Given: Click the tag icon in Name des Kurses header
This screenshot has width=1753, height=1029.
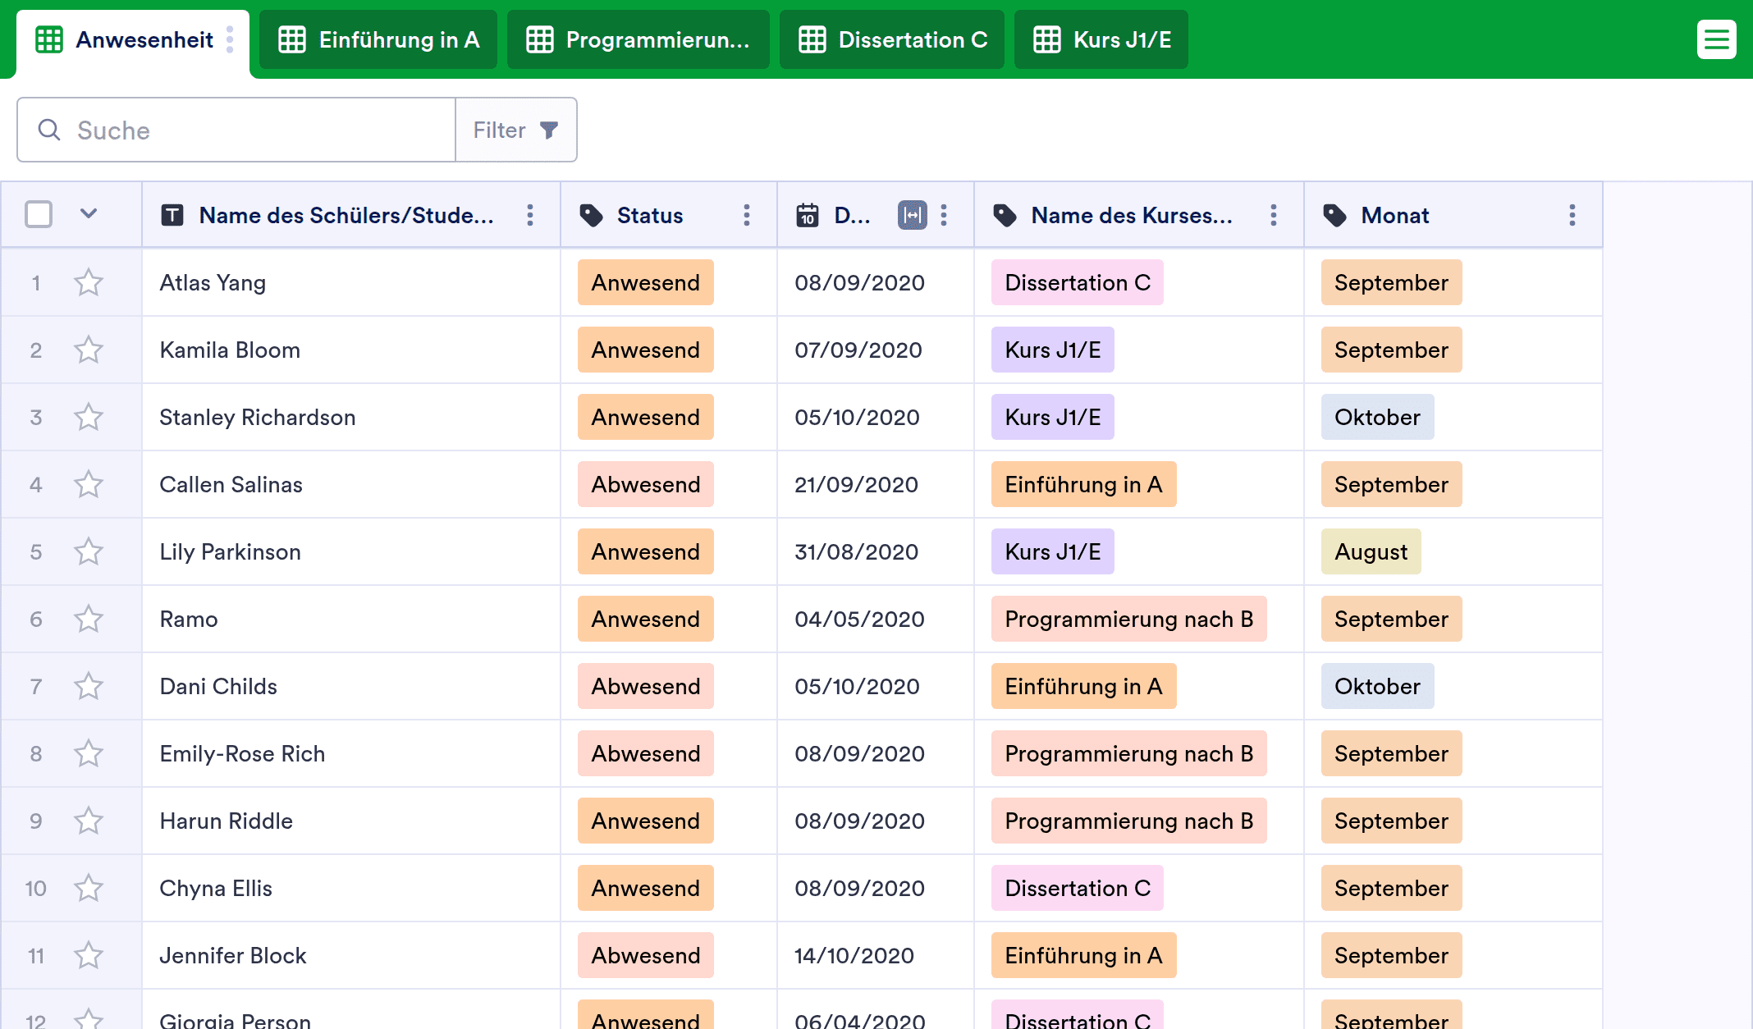Looking at the screenshot, I should pyautogui.click(x=1005, y=215).
